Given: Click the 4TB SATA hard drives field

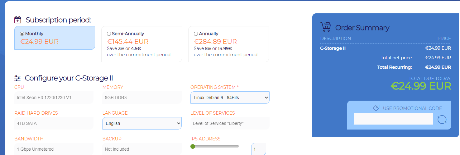Looking at the screenshot, I should point(54,123).
